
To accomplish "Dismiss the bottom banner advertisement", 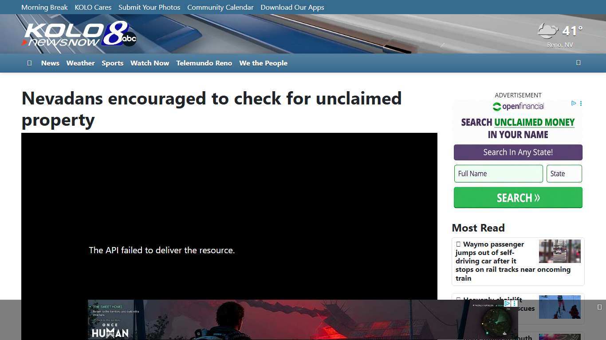I will [x=600, y=306].
